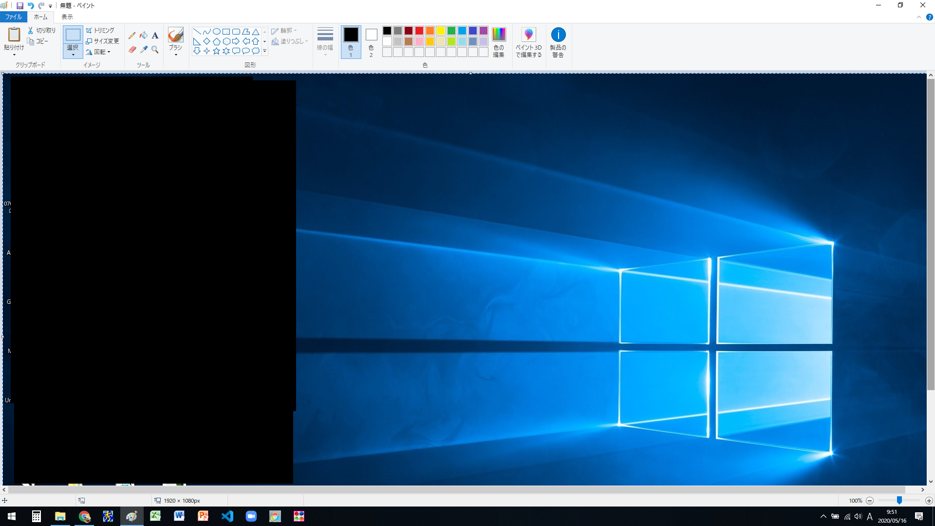Open Calculator from taskbar
The image size is (935, 526).
pyautogui.click(x=37, y=516)
